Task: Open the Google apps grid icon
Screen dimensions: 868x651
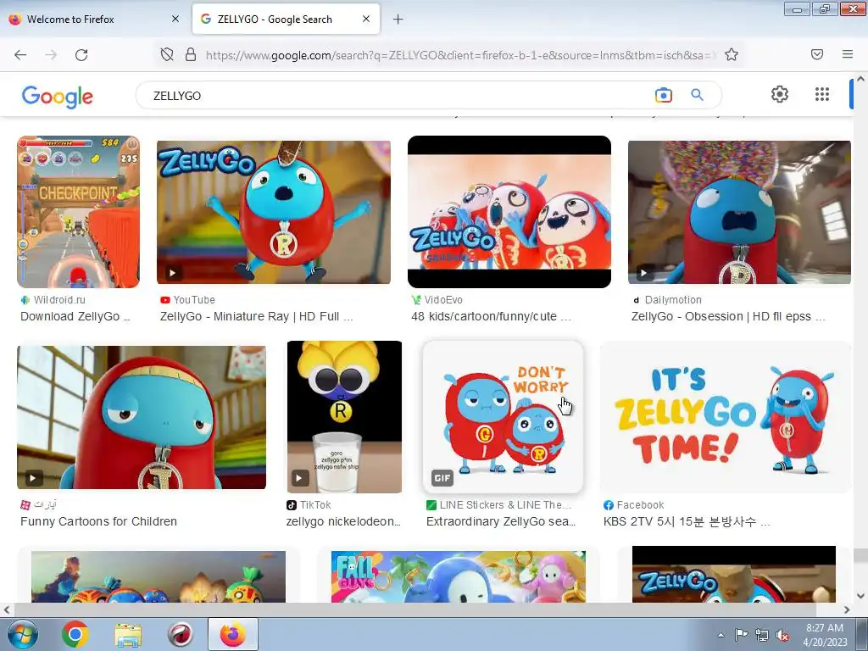Action: click(x=822, y=94)
